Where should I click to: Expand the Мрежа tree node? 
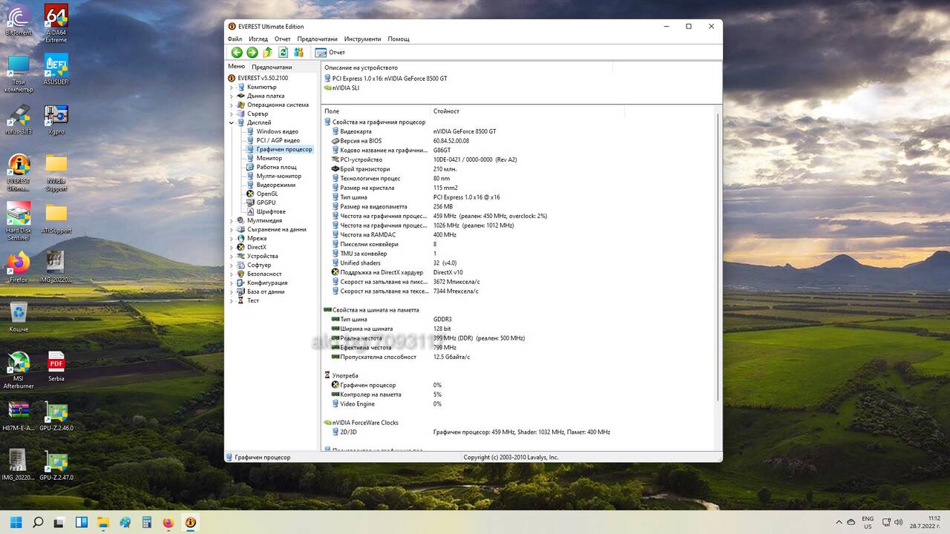[x=231, y=239]
